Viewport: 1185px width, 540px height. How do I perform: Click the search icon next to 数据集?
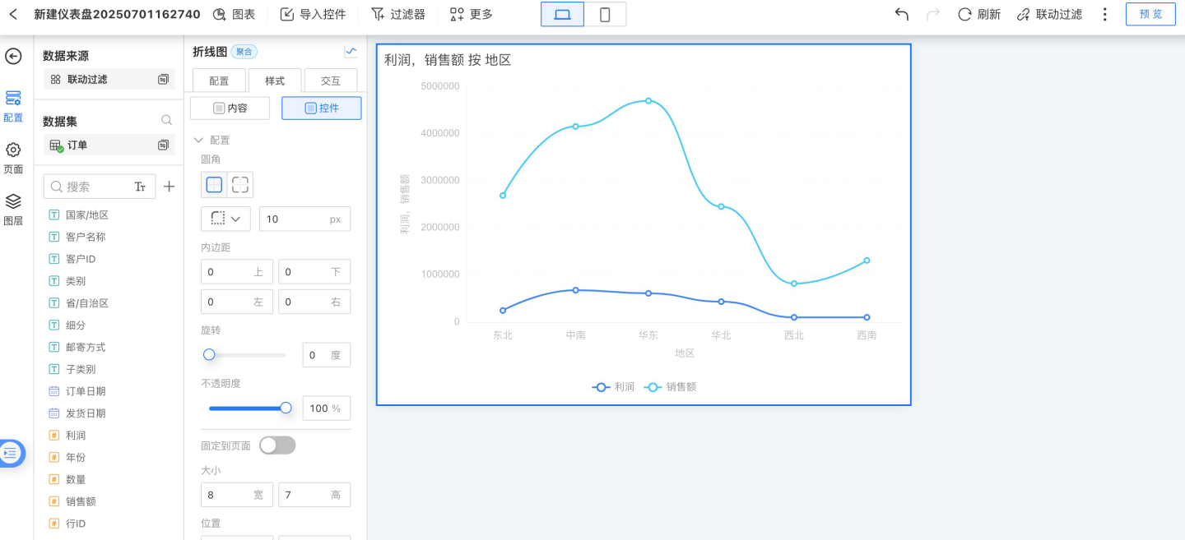pos(166,121)
